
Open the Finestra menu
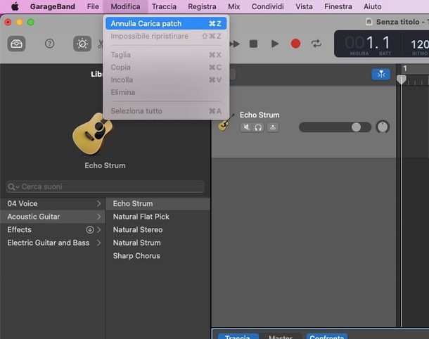click(338, 6)
